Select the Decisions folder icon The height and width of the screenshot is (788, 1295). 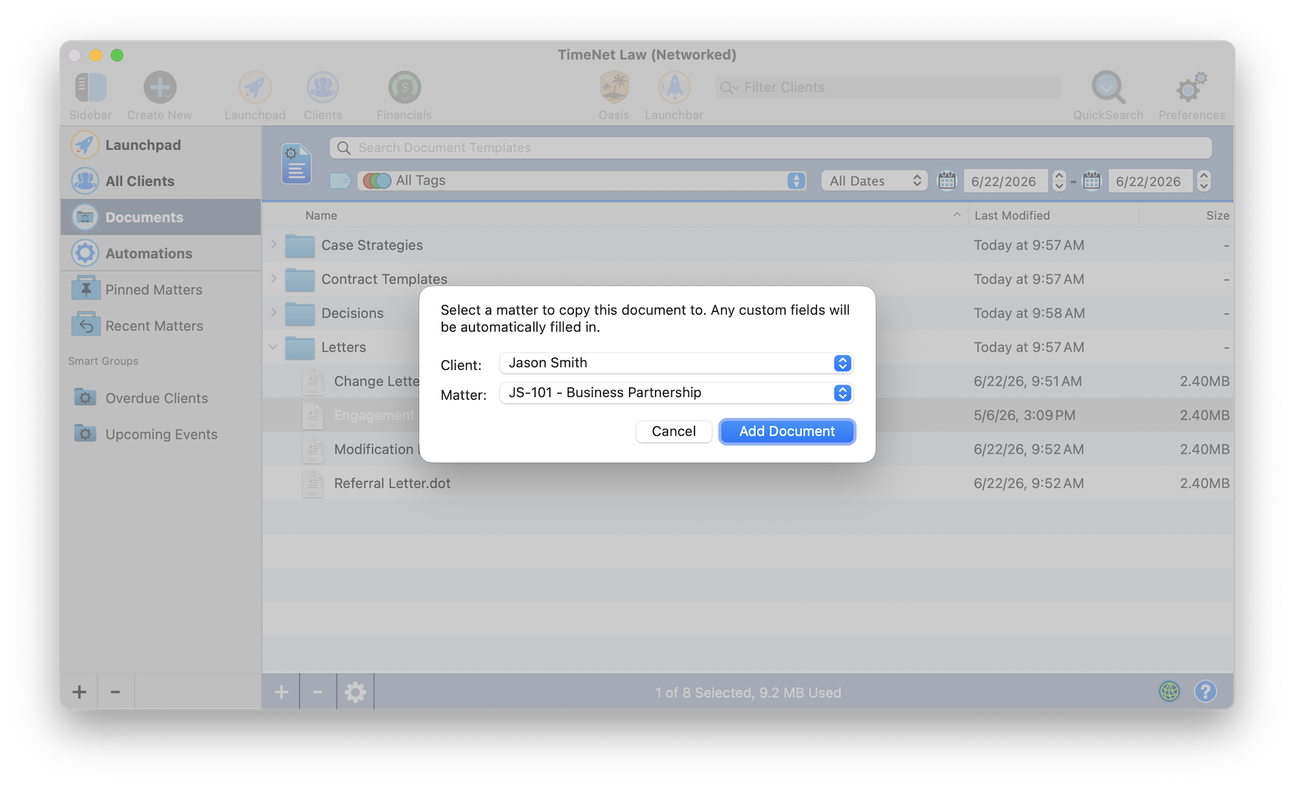[x=300, y=313]
